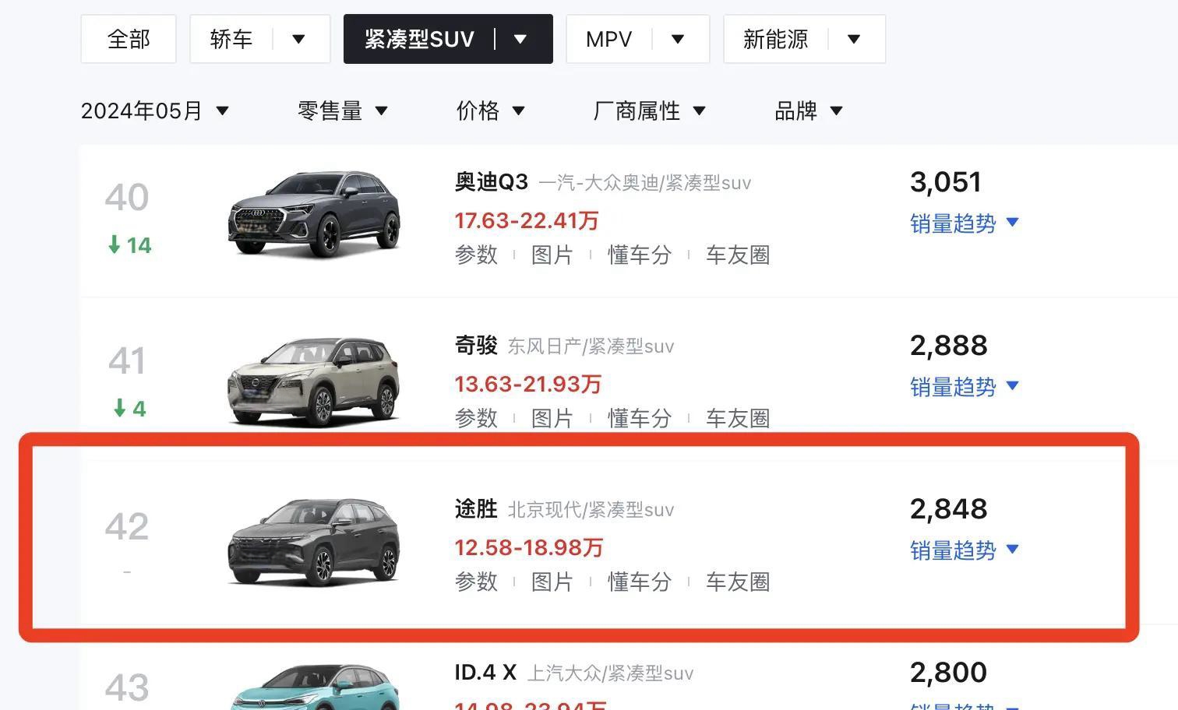This screenshot has width=1178, height=710.
Task: Open 懂车分 link for 途胜
Action: [x=640, y=582]
